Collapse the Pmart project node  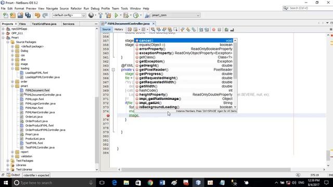(x=3, y=37)
